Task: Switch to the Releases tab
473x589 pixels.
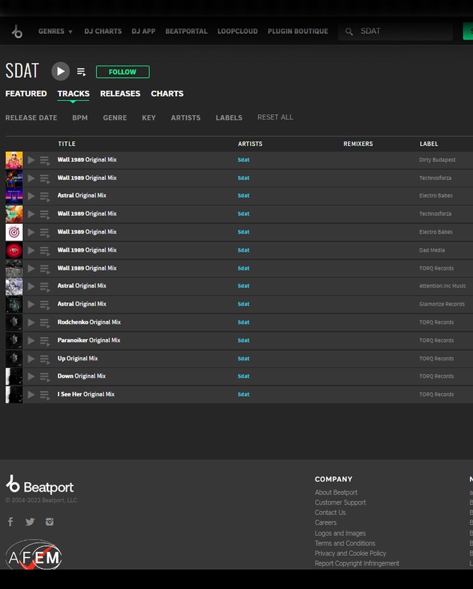Action: point(120,94)
